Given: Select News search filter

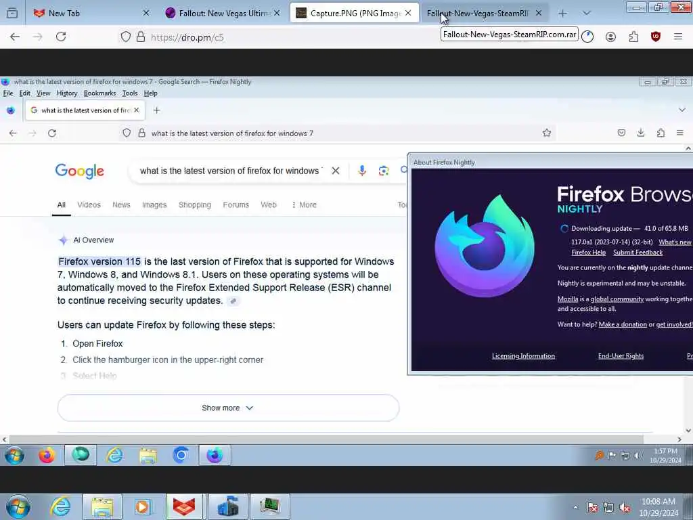Looking at the screenshot, I should tap(121, 204).
